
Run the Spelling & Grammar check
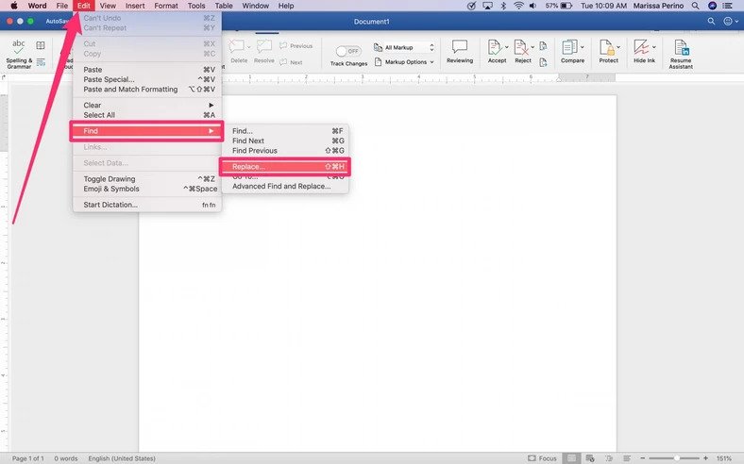pyautogui.click(x=19, y=54)
